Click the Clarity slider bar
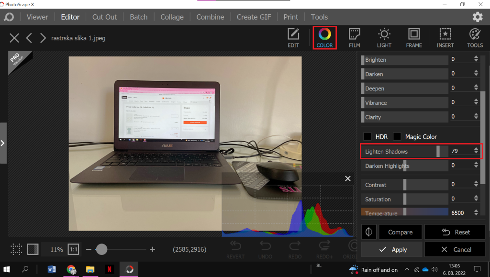This screenshot has height=277, width=490. pos(405,117)
